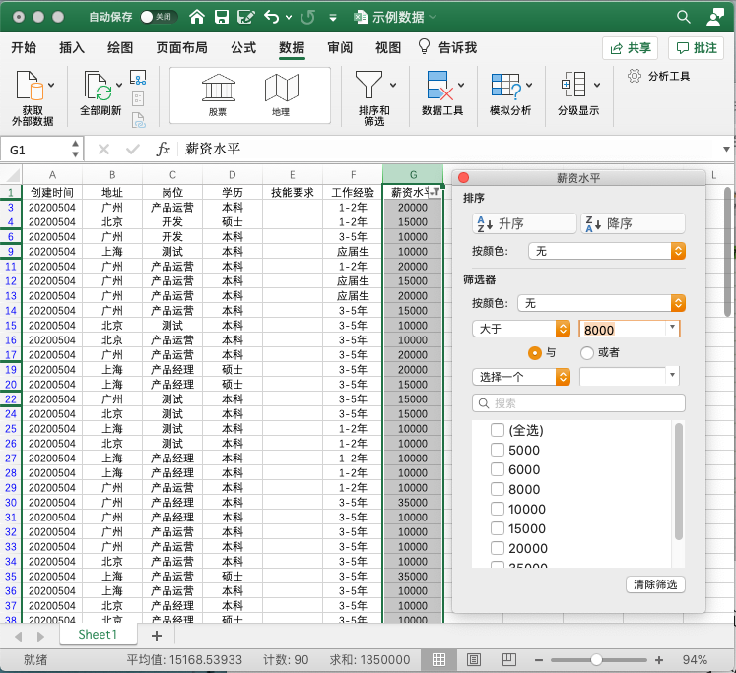The width and height of the screenshot is (736, 673).
Task: Click the Stocks (股票) data type icon
Action: click(x=217, y=89)
